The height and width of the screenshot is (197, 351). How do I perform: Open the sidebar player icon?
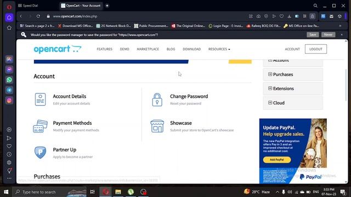click(x=9, y=130)
